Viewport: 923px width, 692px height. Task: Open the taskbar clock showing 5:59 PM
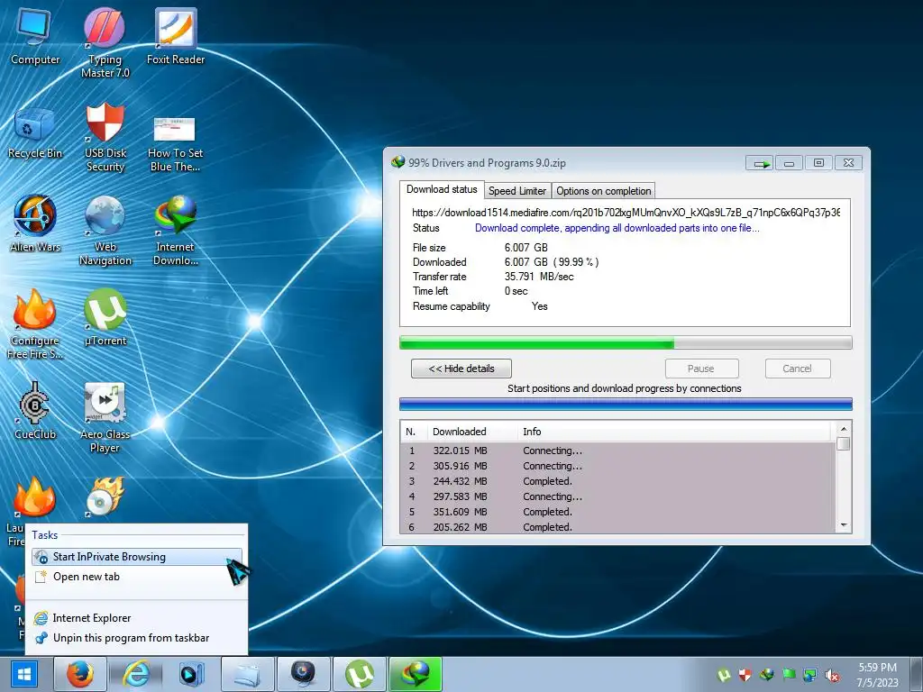877,675
